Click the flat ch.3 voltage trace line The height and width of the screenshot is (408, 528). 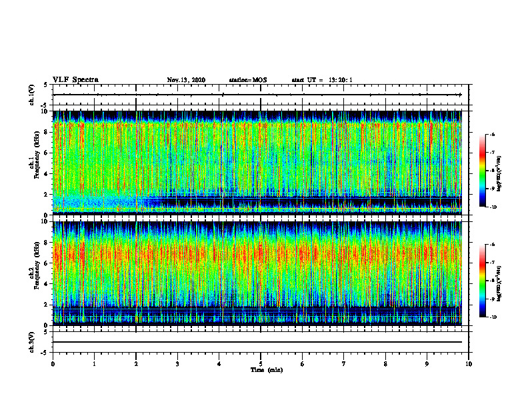257,342
